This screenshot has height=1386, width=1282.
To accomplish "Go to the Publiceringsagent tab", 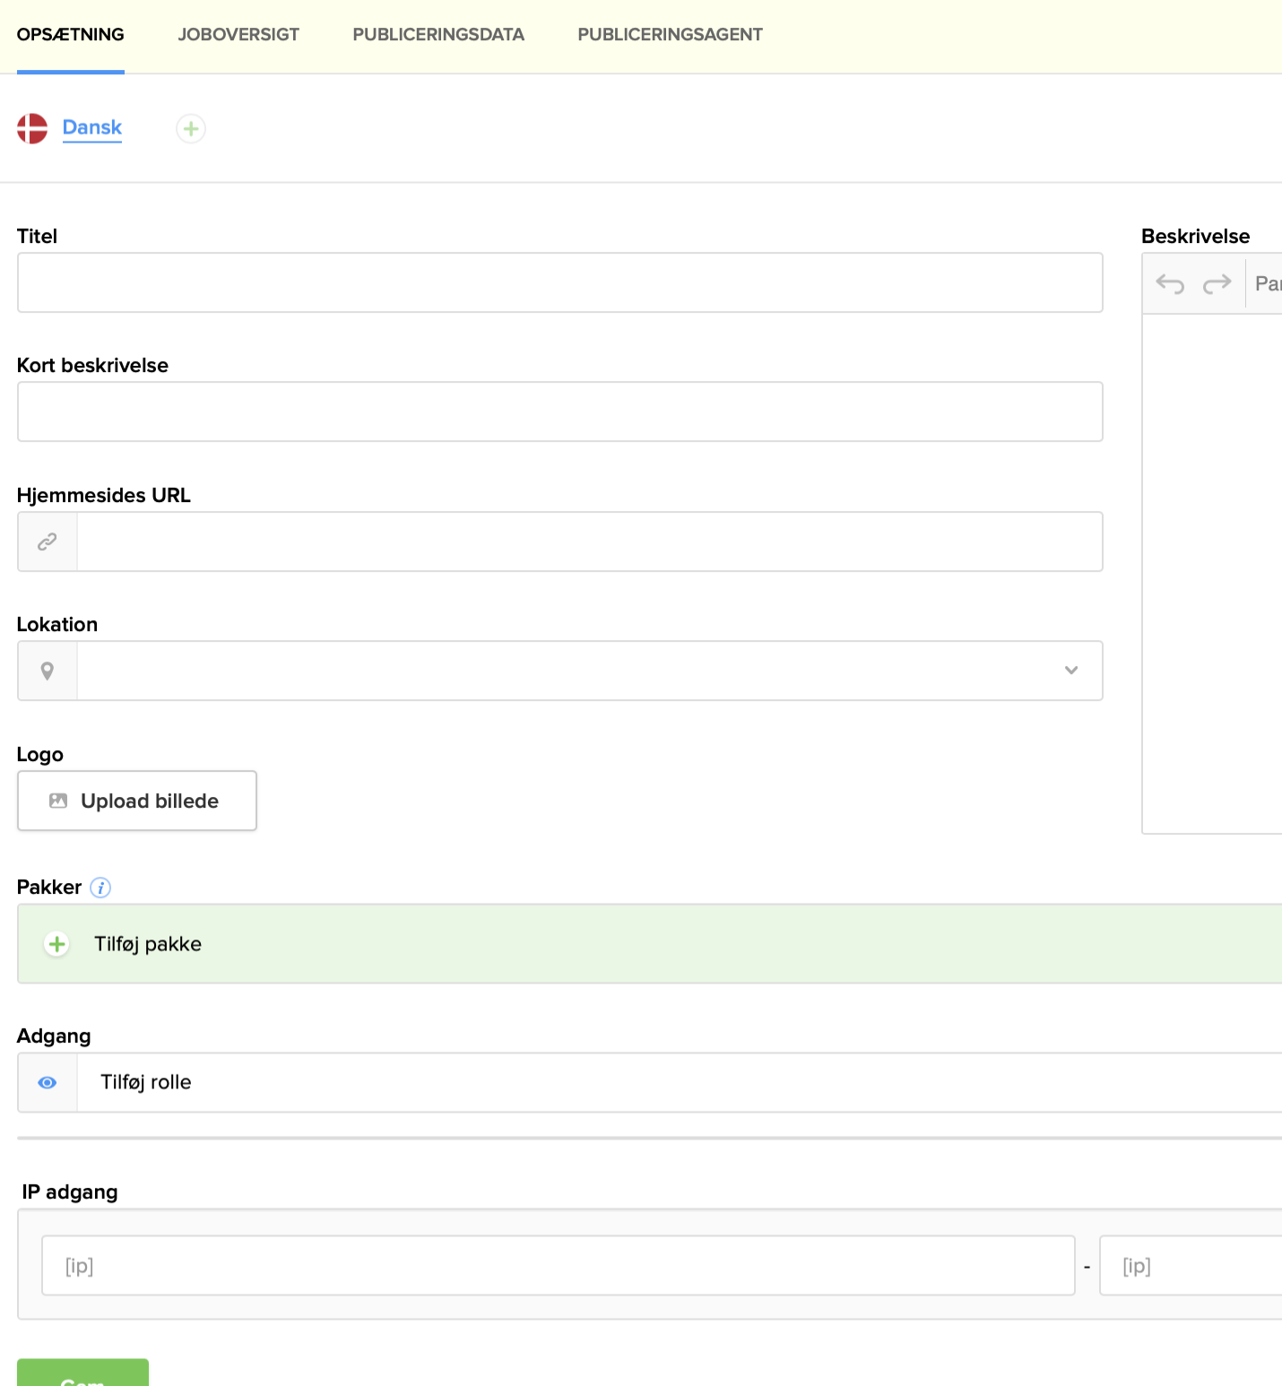I will 670,35.
